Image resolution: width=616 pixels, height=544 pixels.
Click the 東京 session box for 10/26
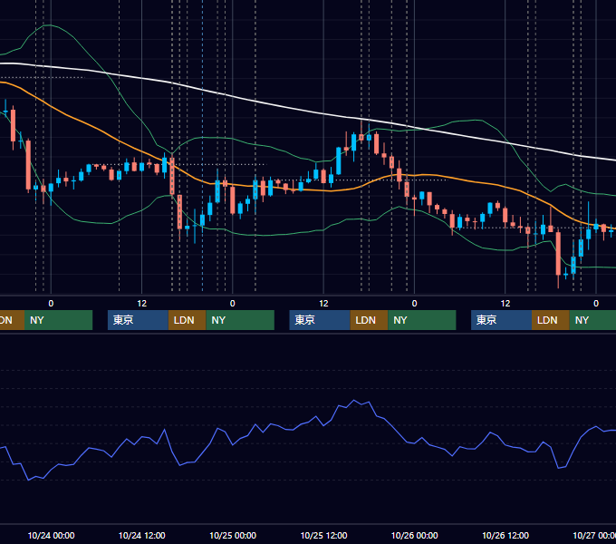click(x=501, y=320)
